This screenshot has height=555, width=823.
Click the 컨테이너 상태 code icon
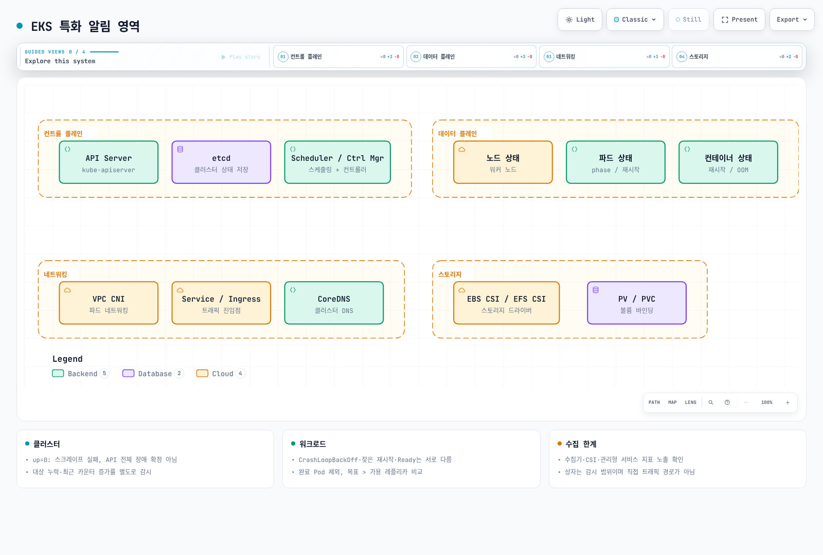[687, 149]
